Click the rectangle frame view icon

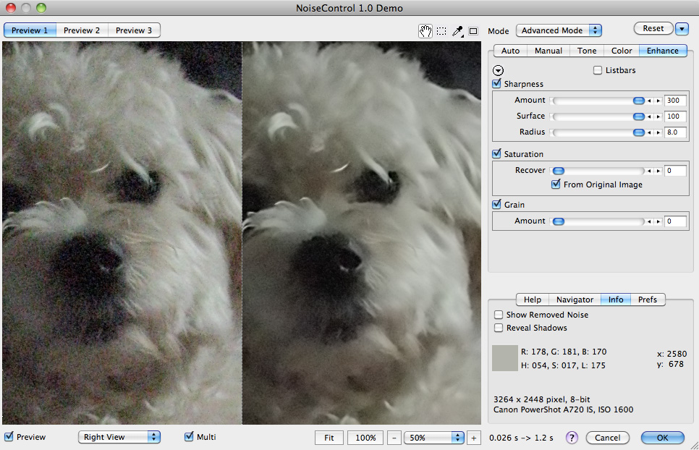tap(473, 31)
